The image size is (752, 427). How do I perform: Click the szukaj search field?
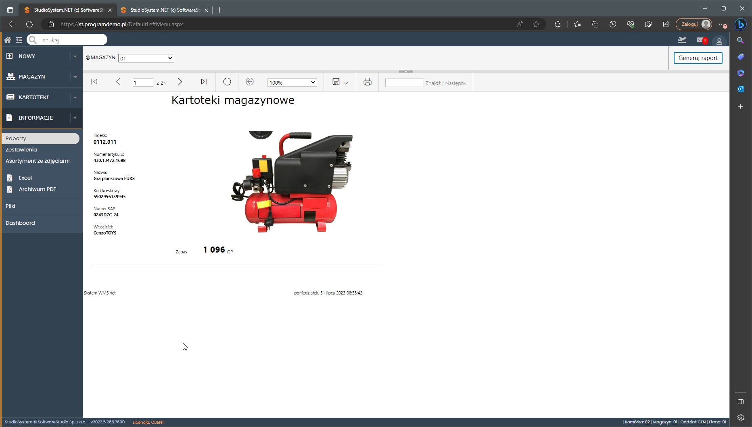72,40
